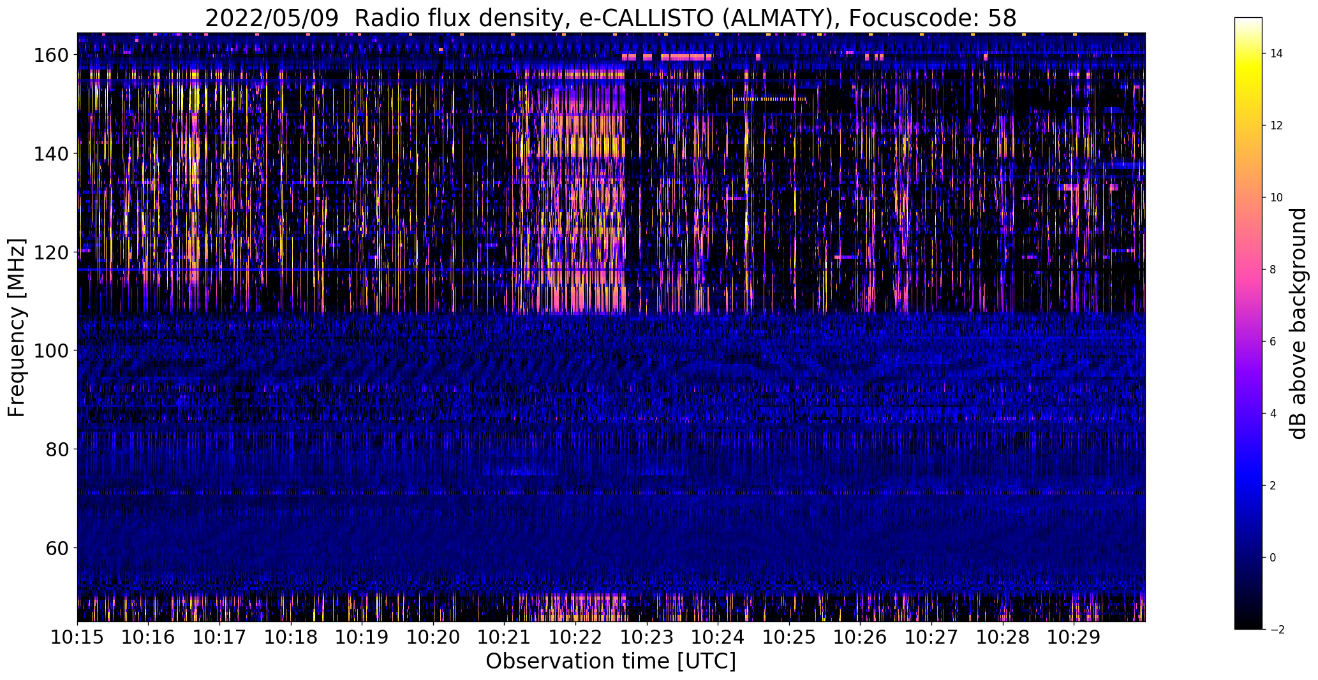1318x680 pixels.
Task: Click the colorbar tick value 2
Action: click(x=1273, y=486)
